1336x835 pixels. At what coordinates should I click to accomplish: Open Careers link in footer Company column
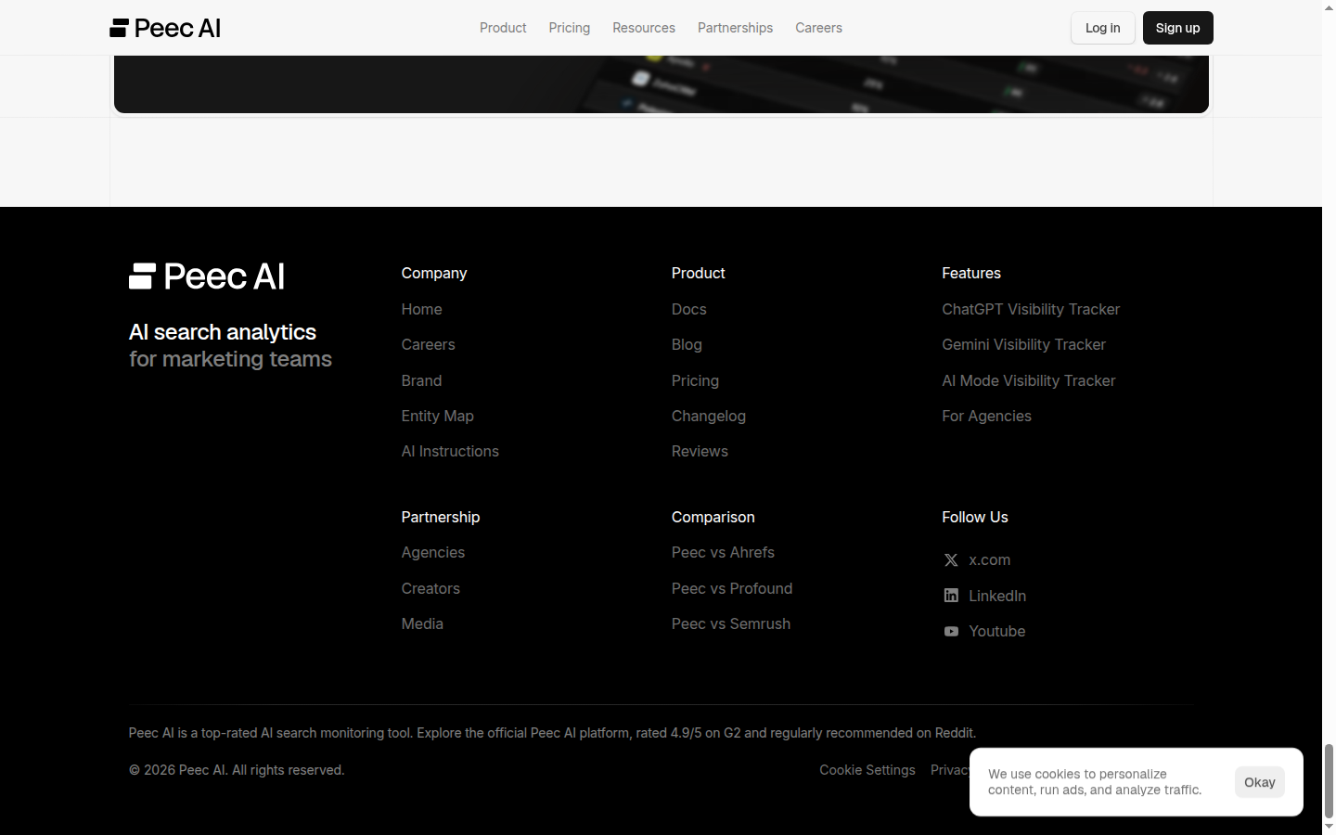pyautogui.click(x=429, y=344)
